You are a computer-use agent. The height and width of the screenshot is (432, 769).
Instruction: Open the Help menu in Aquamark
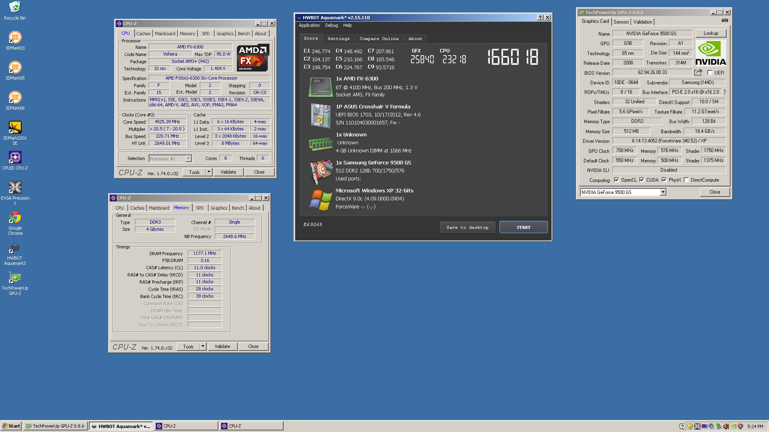[347, 25]
